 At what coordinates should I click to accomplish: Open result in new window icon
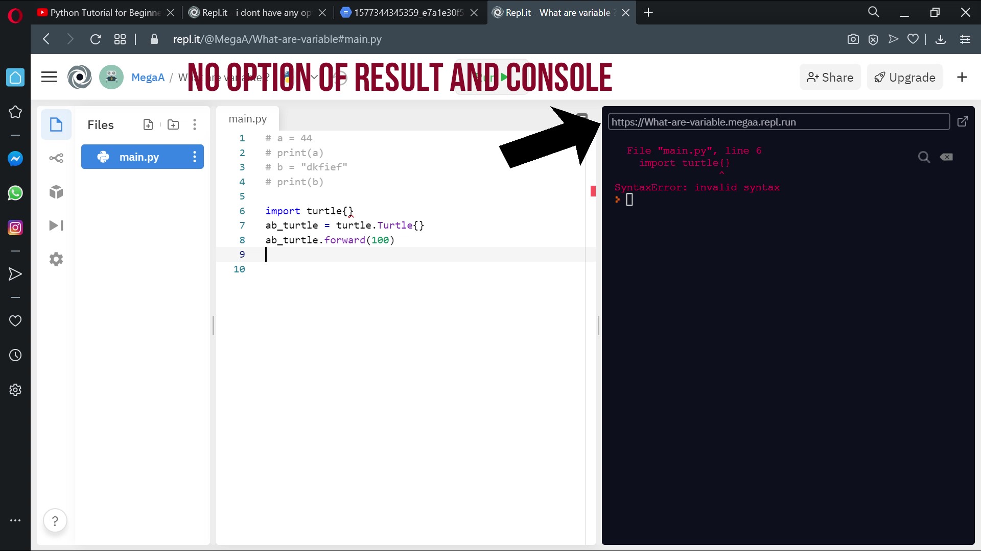963,121
